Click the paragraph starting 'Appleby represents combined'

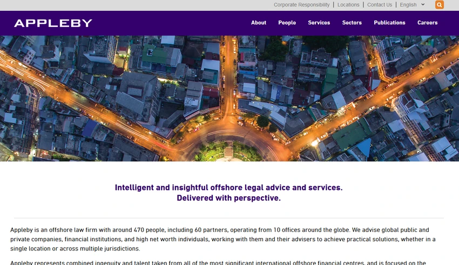218,263
